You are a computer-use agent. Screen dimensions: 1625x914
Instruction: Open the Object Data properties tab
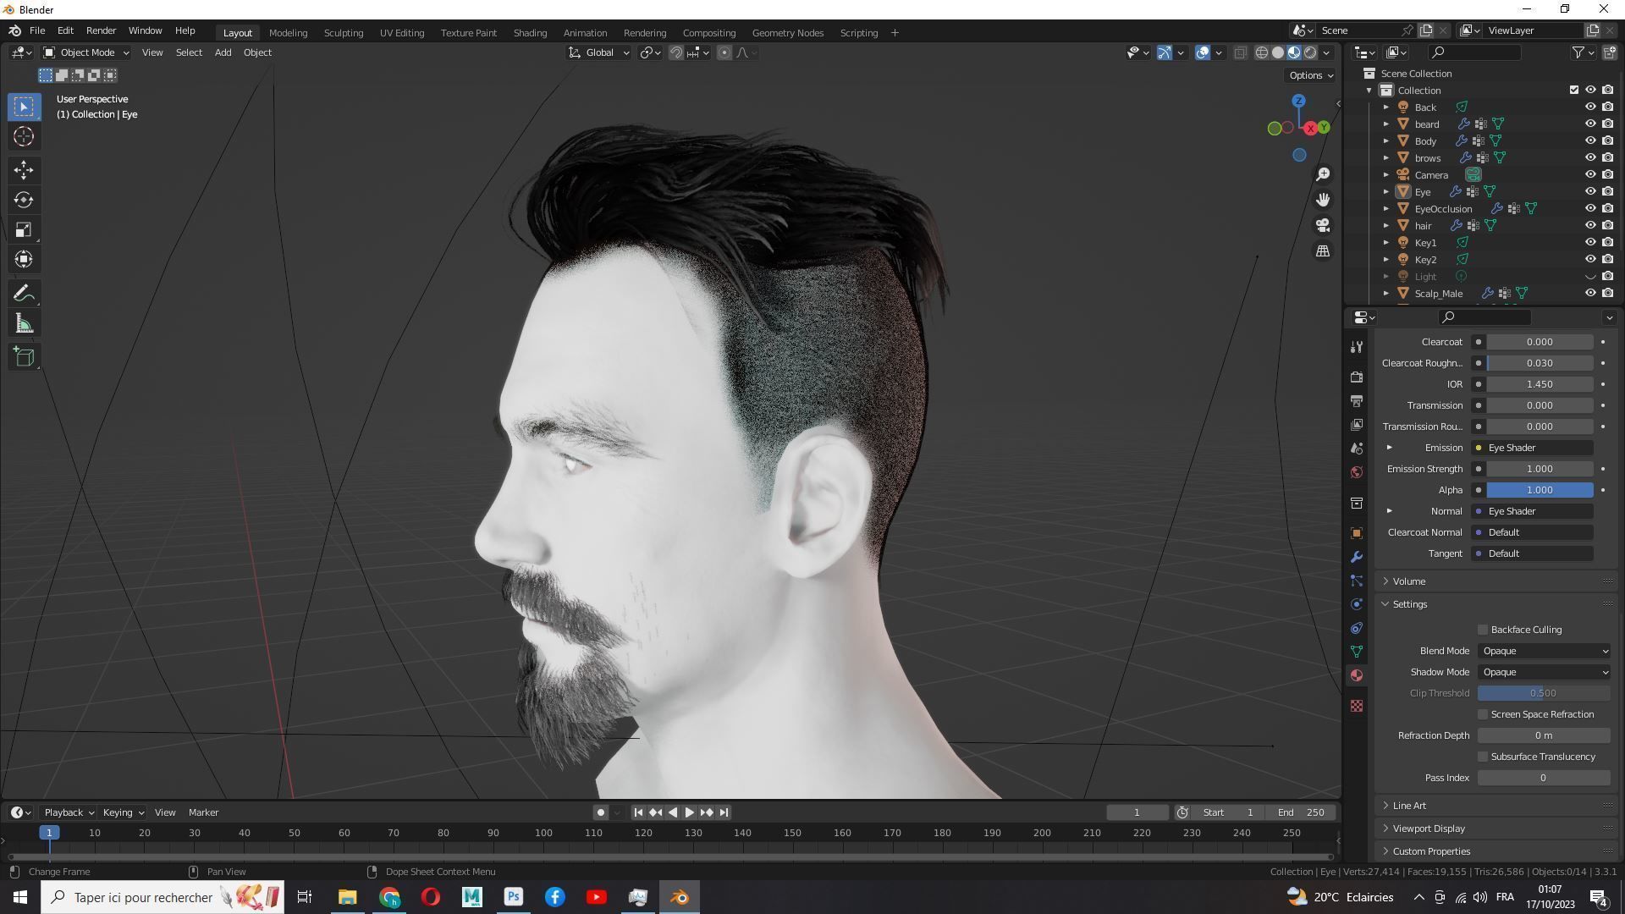[x=1357, y=652]
